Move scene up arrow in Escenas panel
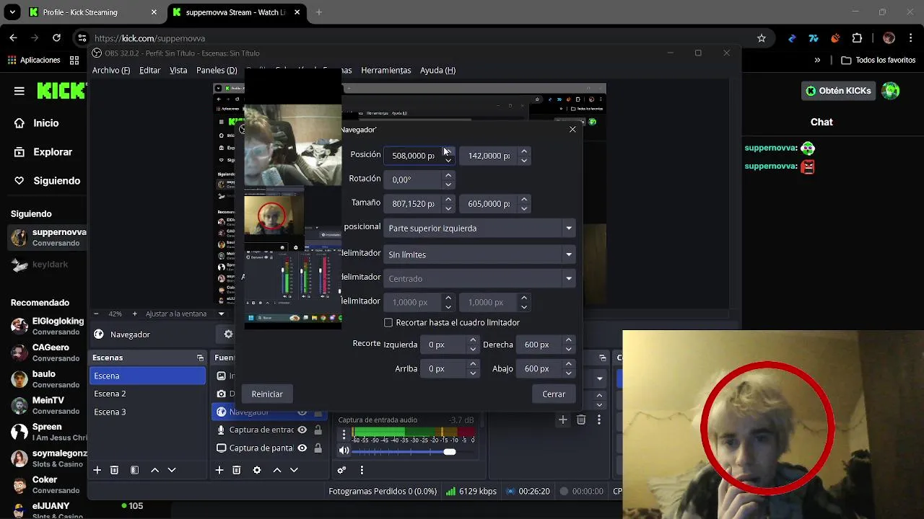 tap(154, 470)
